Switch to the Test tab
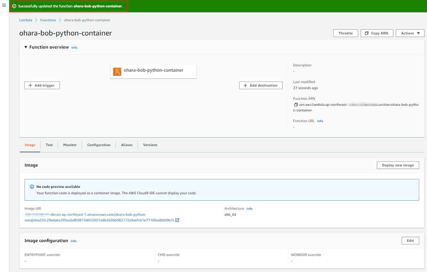The width and height of the screenshot is (427, 272). pyautogui.click(x=49, y=145)
